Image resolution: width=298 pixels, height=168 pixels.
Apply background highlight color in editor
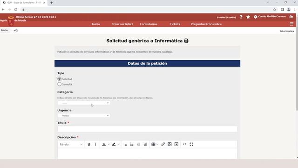114,144
